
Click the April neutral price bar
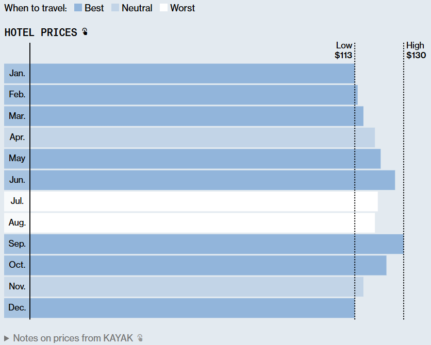click(x=202, y=137)
